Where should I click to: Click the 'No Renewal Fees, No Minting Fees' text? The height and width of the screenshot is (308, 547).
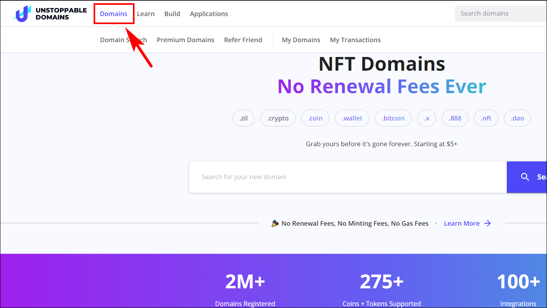(x=355, y=224)
